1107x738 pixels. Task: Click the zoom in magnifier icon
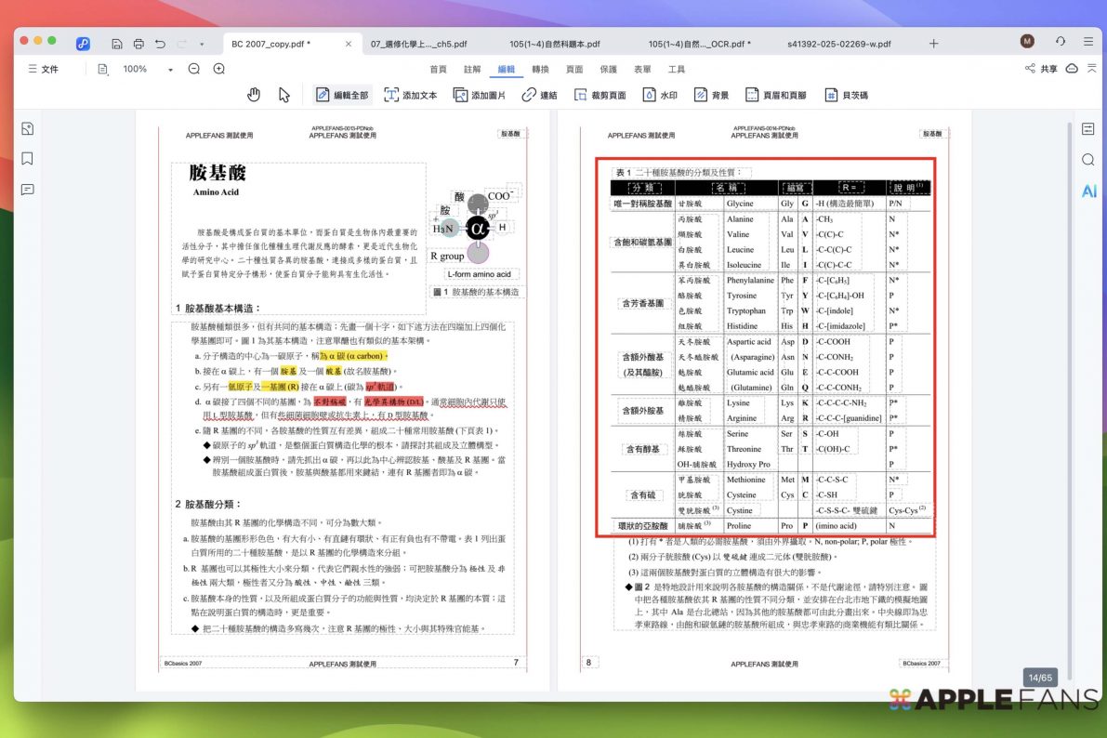coord(219,69)
